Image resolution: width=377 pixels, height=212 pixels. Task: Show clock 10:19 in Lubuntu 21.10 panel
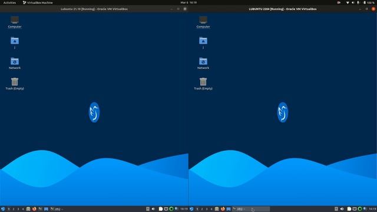tap(184, 209)
